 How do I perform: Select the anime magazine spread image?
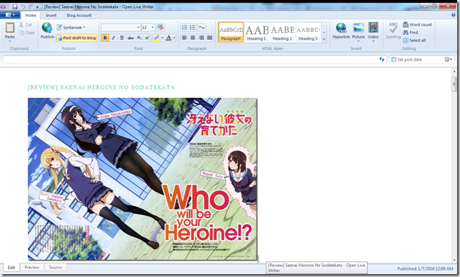[143, 178]
